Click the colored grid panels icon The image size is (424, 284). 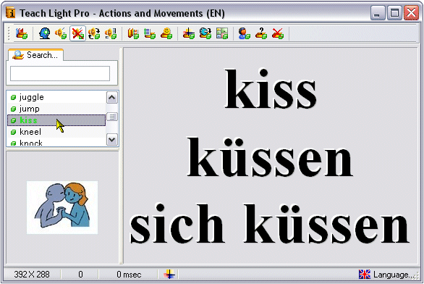click(x=222, y=33)
